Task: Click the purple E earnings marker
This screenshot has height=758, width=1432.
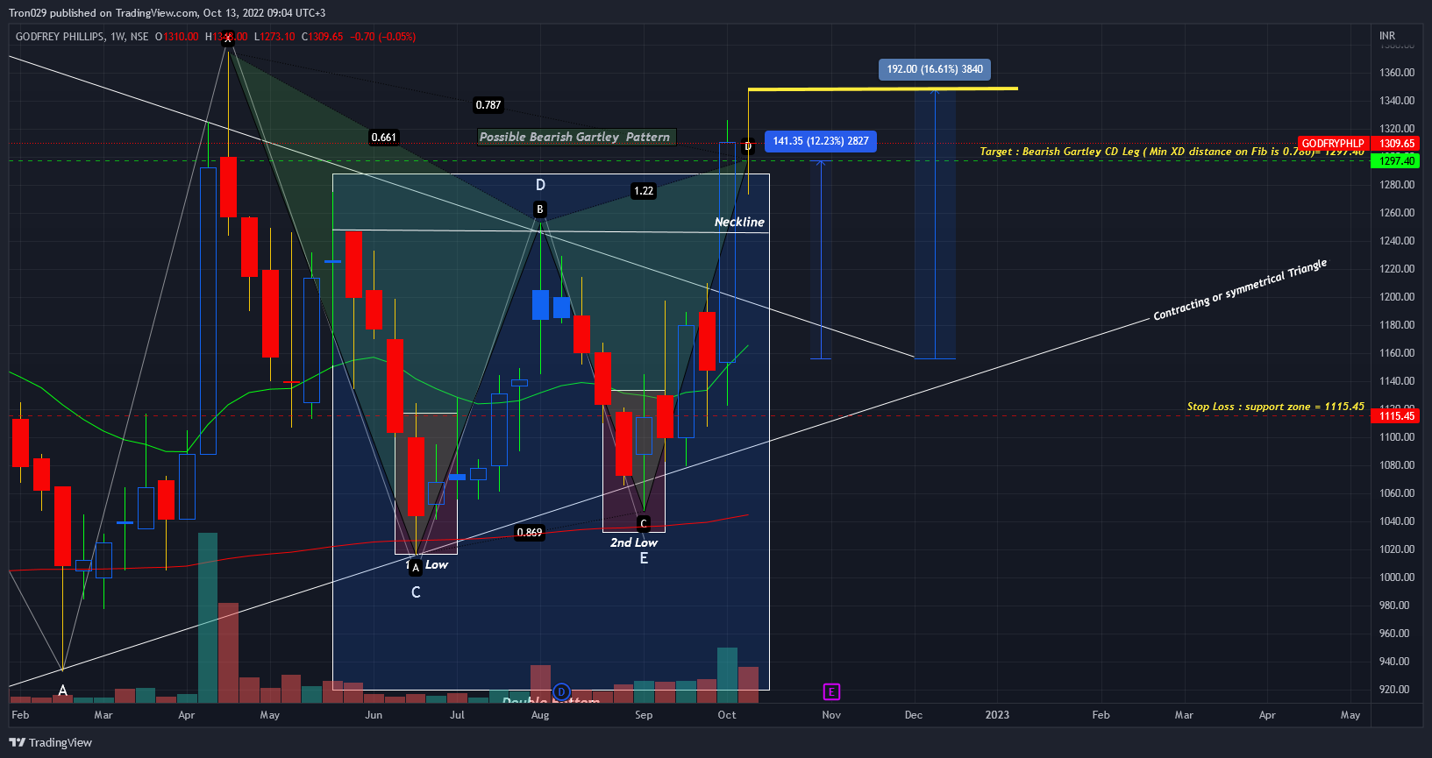Action: [831, 692]
